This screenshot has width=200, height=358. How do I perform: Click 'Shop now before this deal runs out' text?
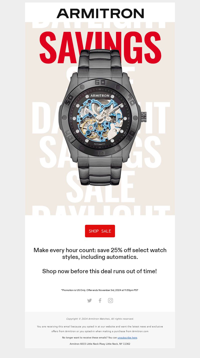(99, 271)
